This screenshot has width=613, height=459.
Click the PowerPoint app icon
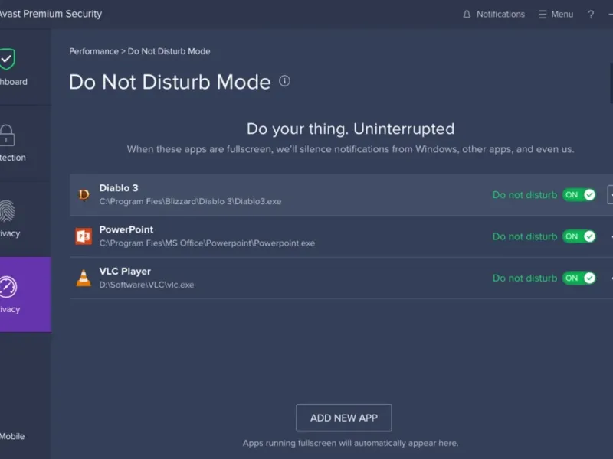click(x=84, y=236)
